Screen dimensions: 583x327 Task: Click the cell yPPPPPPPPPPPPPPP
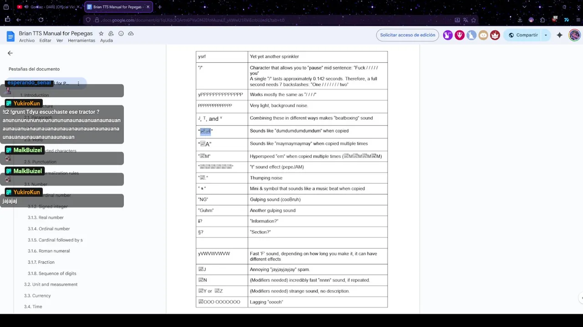(x=222, y=94)
